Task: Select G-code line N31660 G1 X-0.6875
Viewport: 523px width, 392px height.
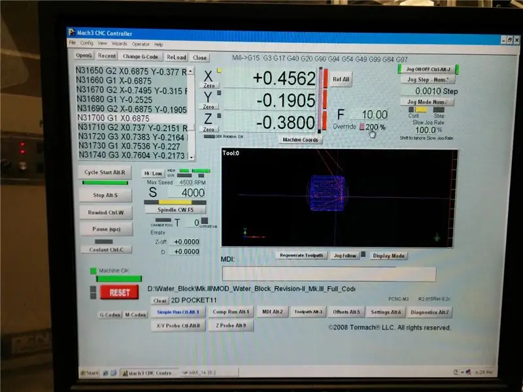Action: 131,80
